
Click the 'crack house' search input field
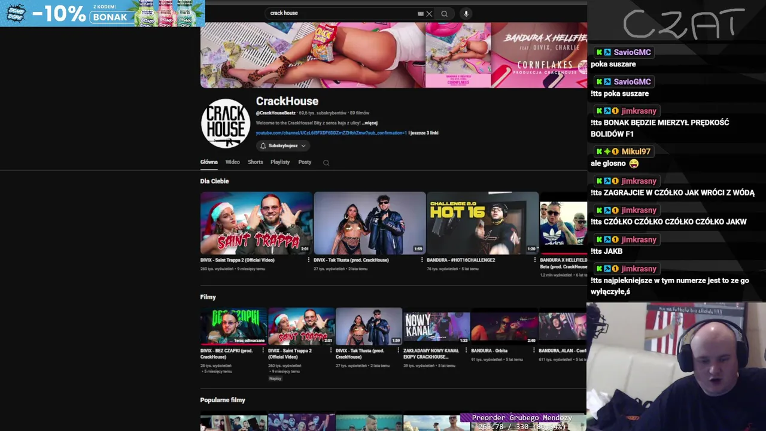pyautogui.click(x=341, y=13)
